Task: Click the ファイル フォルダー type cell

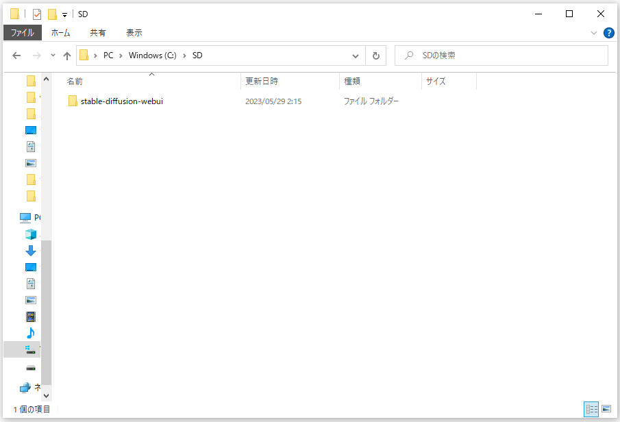Action: (371, 101)
